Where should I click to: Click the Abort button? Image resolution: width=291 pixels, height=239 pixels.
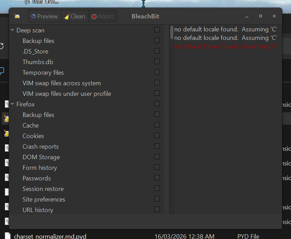pyautogui.click(x=102, y=16)
